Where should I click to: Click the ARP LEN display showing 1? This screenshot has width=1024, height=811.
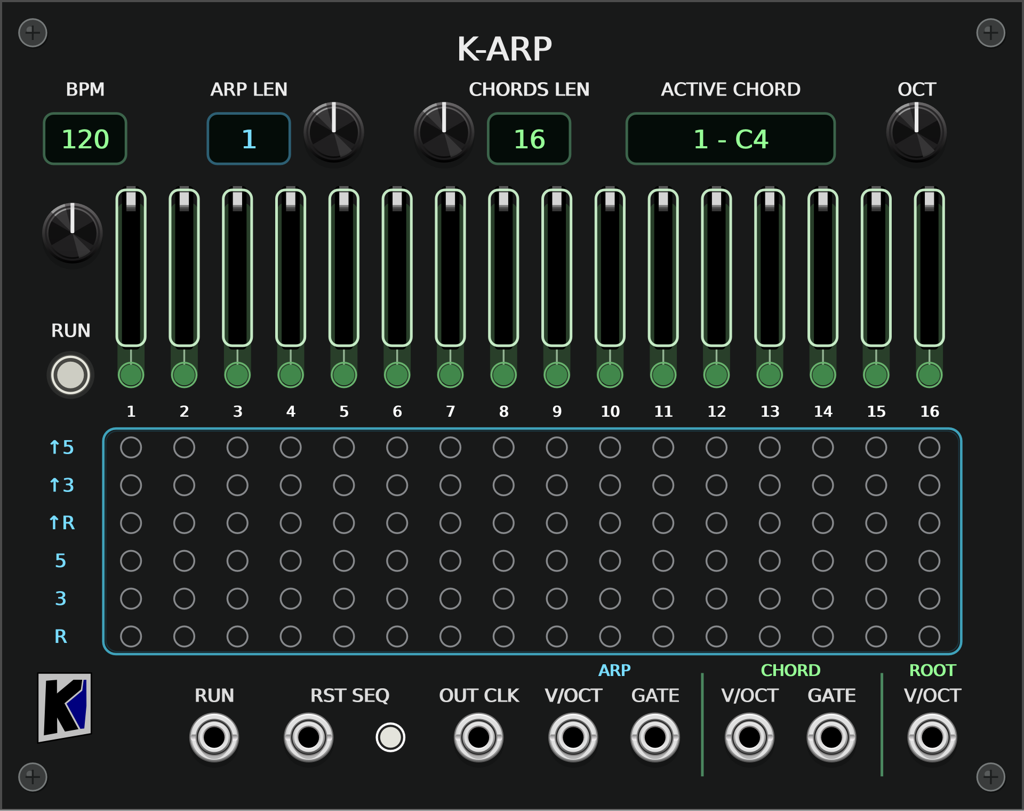point(249,139)
